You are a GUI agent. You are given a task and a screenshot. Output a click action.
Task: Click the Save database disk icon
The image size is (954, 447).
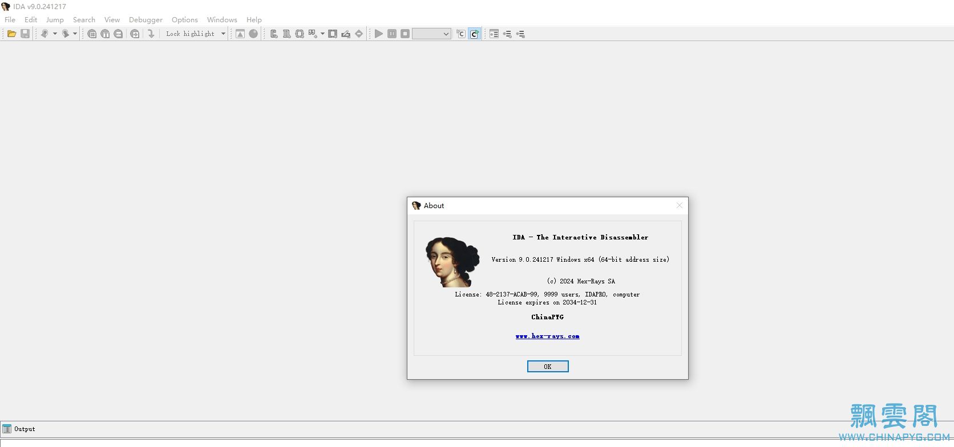click(25, 34)
